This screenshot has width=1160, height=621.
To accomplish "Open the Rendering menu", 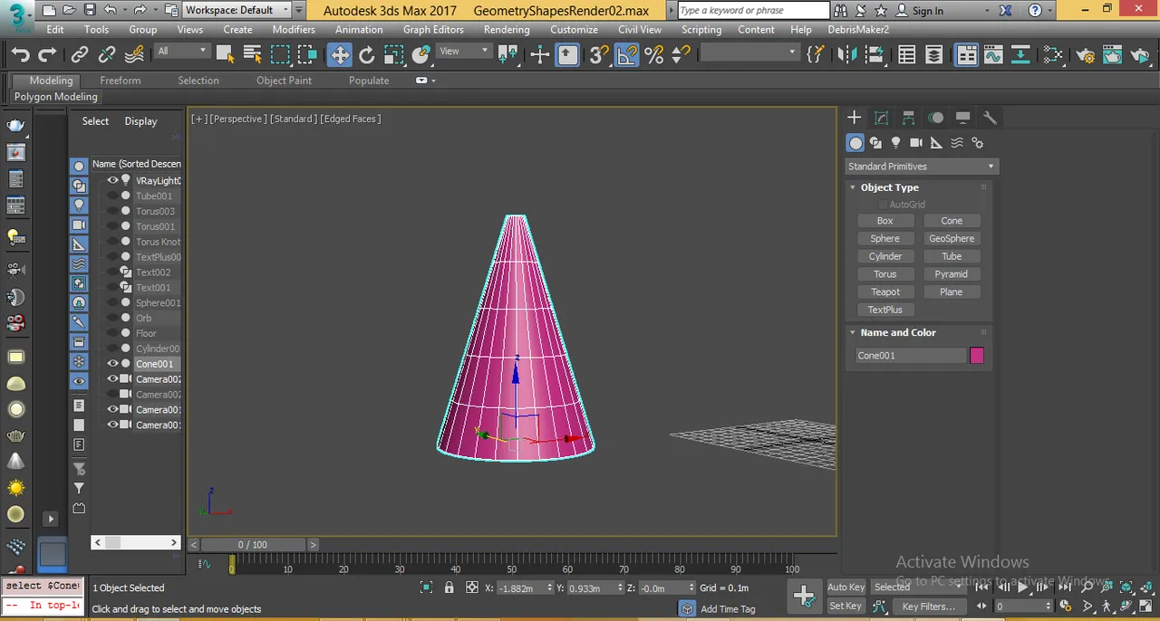I will 507,29.
